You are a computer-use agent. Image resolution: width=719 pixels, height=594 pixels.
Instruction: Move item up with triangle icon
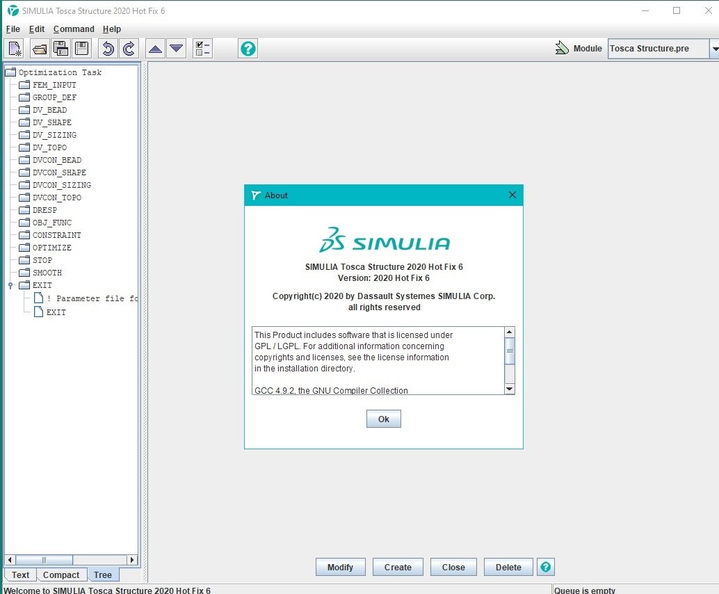click(x=156, y=49)
